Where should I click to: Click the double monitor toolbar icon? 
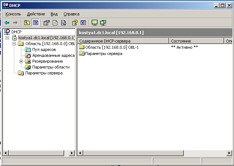[x=103, y=23]
